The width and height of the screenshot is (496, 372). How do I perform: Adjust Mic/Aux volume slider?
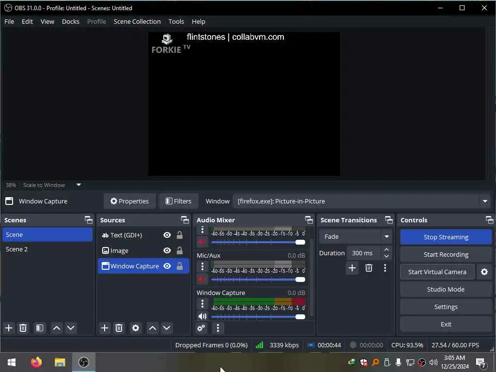(258, 279)
